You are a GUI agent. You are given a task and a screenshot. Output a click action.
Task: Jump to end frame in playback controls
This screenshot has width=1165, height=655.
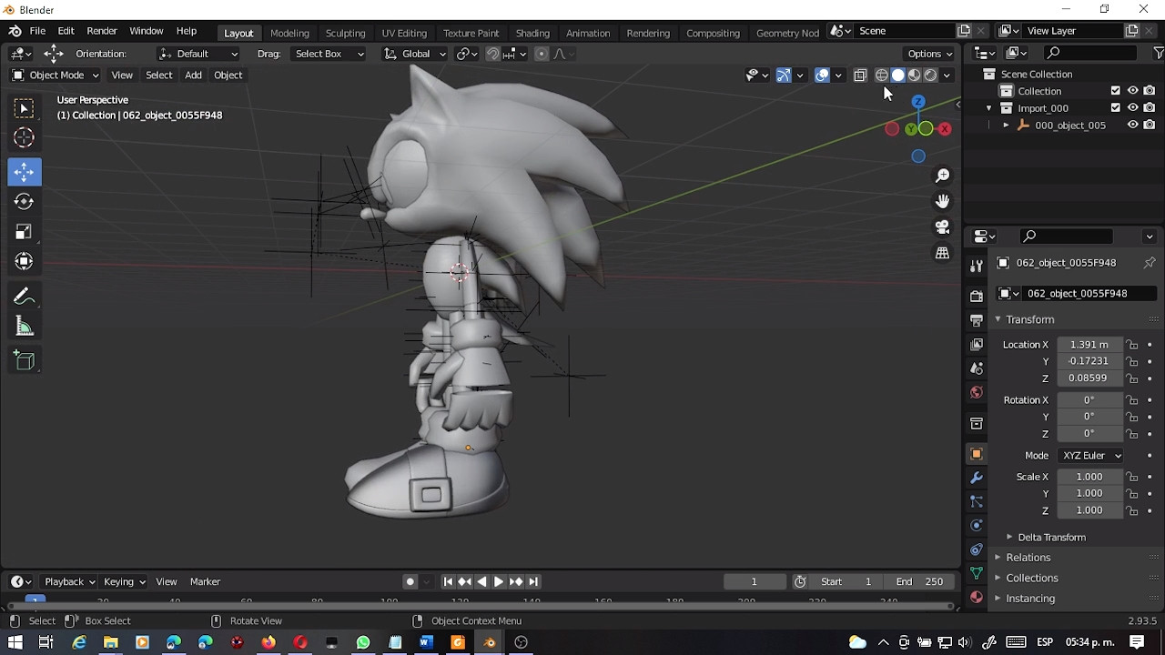click(533, 581)
